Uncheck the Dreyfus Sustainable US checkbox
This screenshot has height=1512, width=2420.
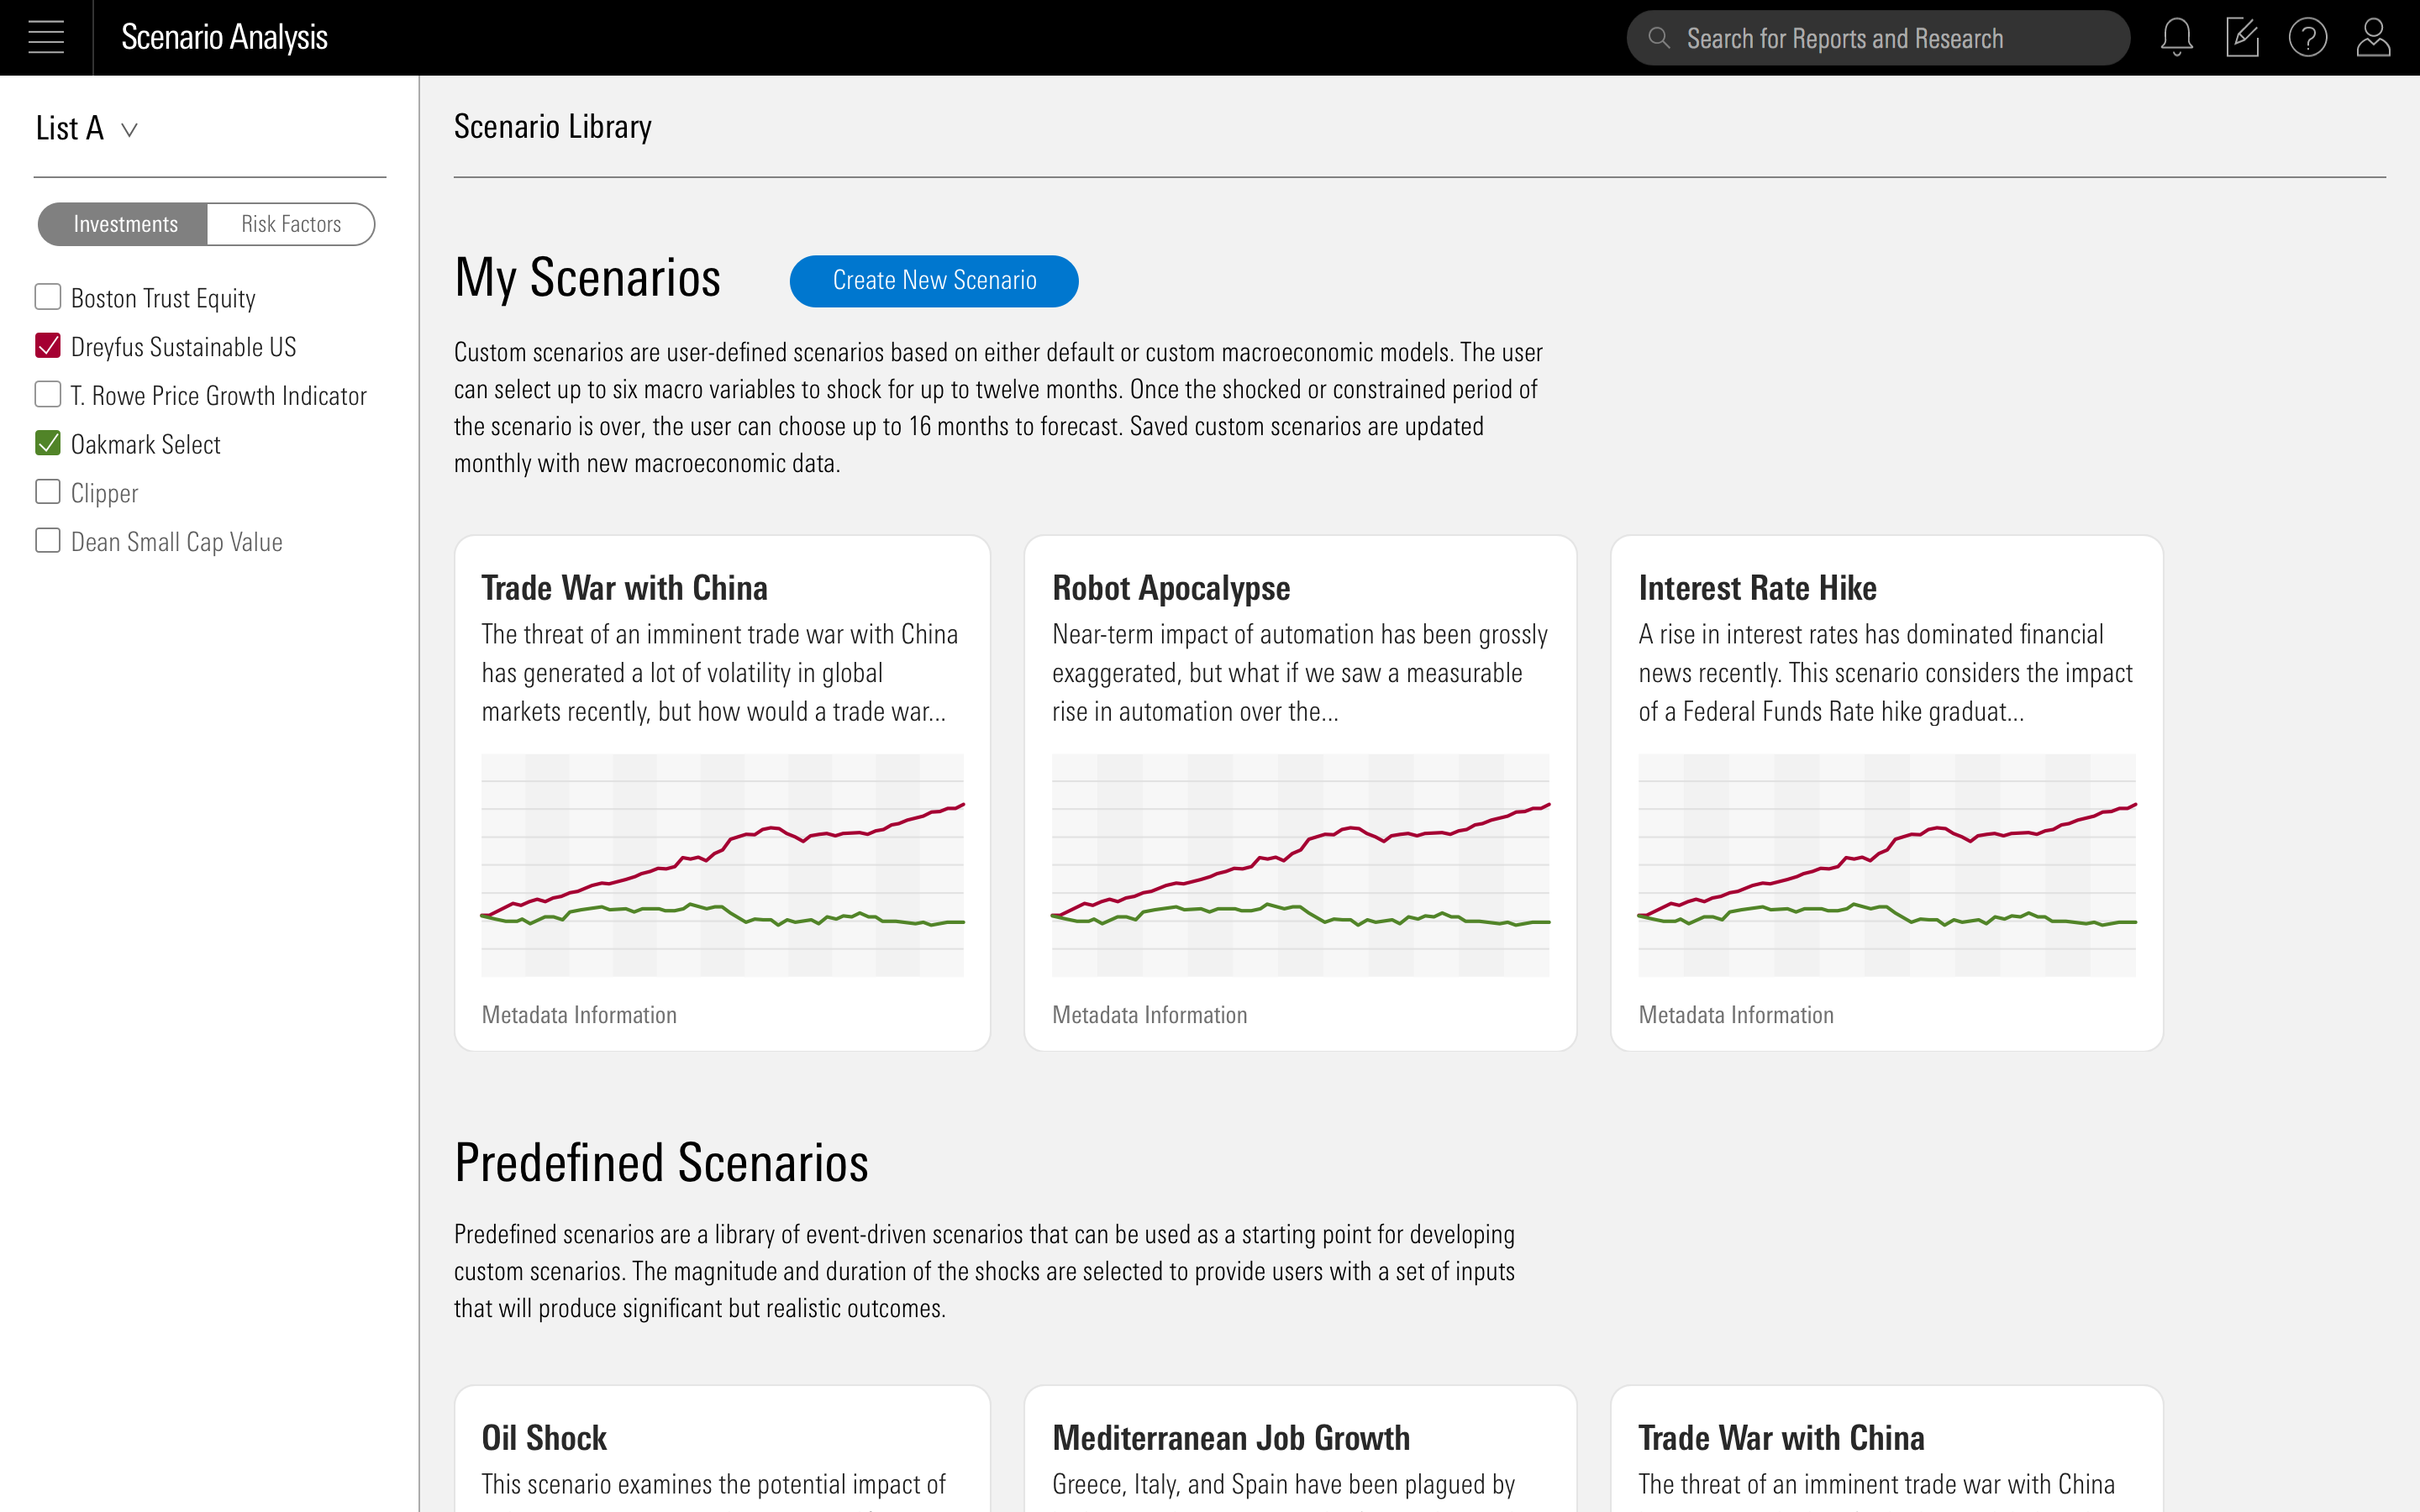pyautogui.click(x=48, y=346)
